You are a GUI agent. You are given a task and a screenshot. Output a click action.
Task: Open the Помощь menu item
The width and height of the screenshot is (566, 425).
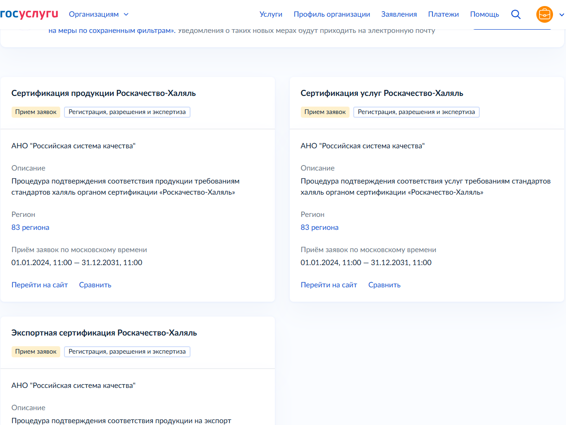pyautogui.click(x=484, y=14)
